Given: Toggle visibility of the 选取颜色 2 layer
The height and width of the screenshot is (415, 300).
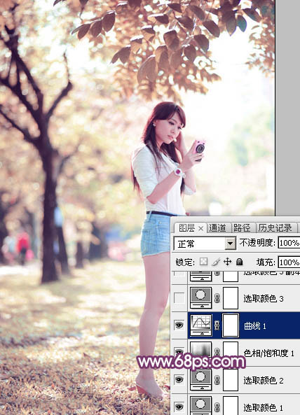Looking at the screenshot, I should pyautogui.click(x=179, y=380).
